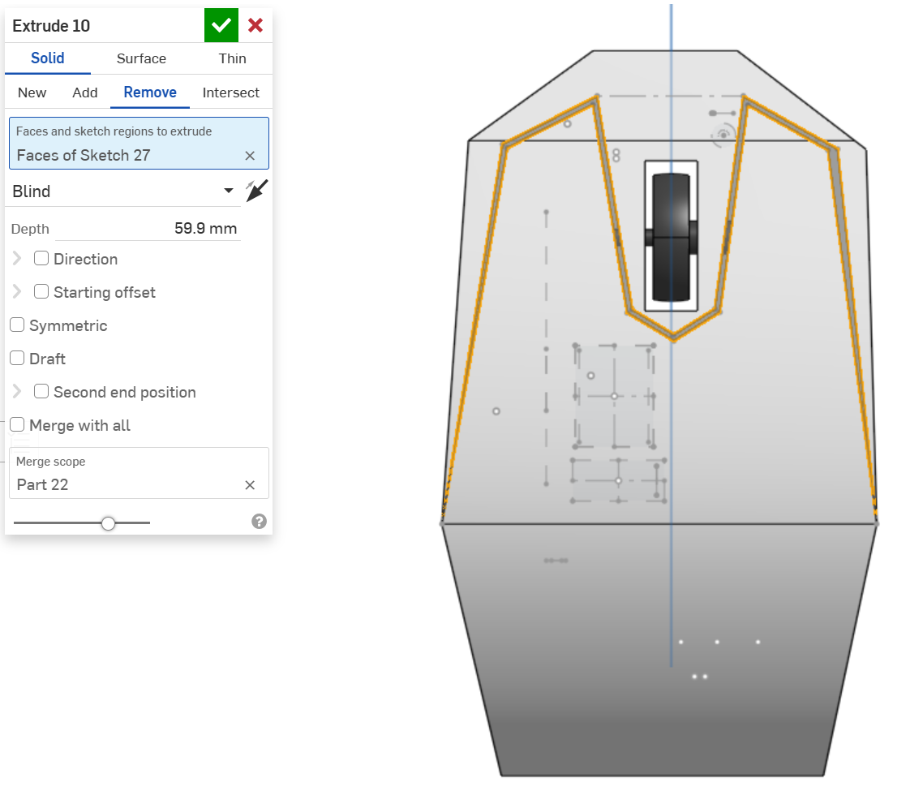The image size is (923, 804).
Task: Accept the Extrude 10 feature with green checkmark
Action: [221, 26]
